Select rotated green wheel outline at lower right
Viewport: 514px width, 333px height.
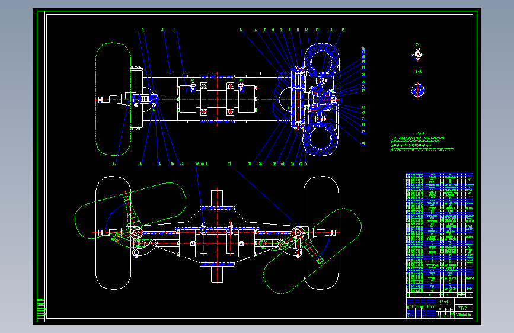point(312,251)
